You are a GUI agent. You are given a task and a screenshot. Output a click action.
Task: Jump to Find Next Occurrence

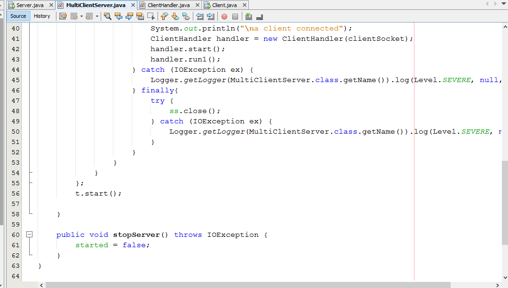tap(129, 16)
